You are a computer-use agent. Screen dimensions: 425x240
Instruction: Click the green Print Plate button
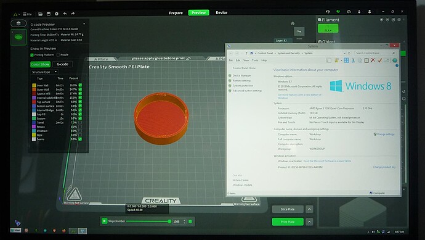pos(288,222)
